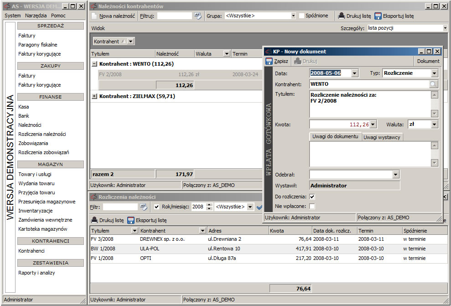Click the filter icon next to Filtr in Rozliczenia

(144, 207)
